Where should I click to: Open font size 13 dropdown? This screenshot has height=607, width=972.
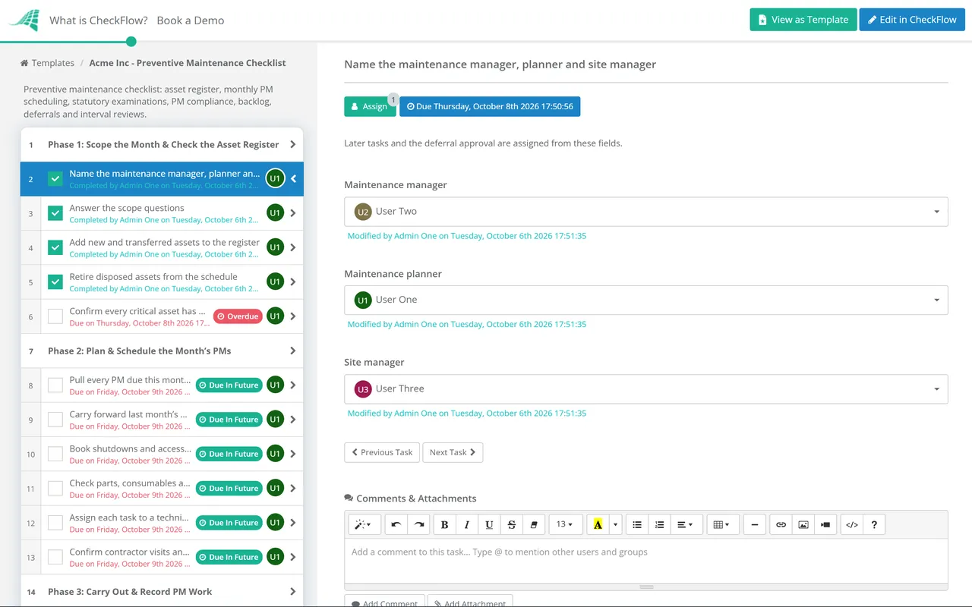[566, 524]
